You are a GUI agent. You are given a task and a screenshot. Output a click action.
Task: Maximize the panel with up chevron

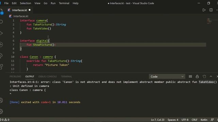point(211,77)
